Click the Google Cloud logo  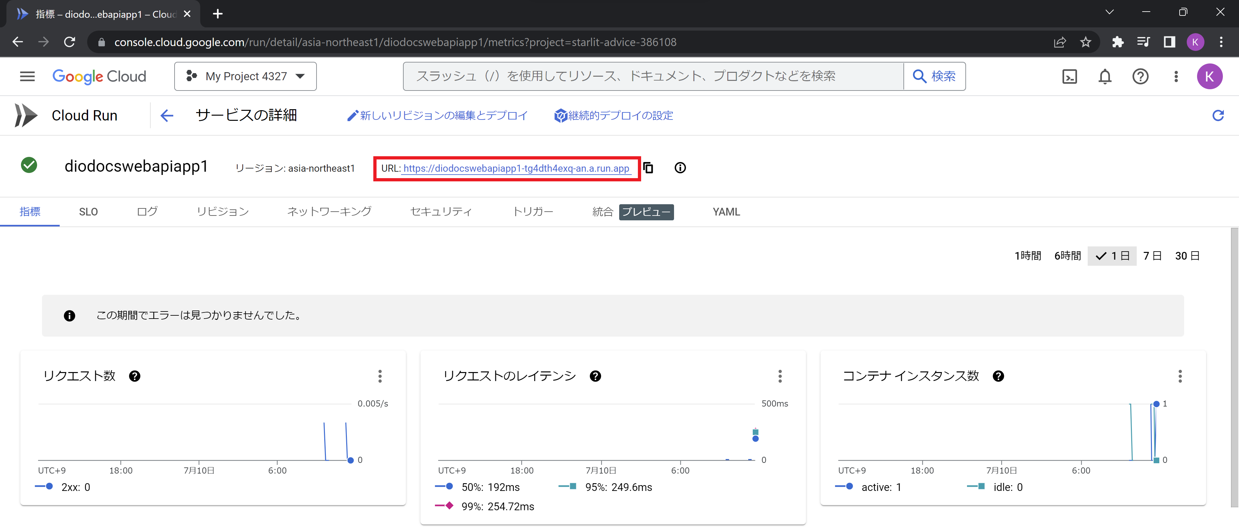coord(99,76)
